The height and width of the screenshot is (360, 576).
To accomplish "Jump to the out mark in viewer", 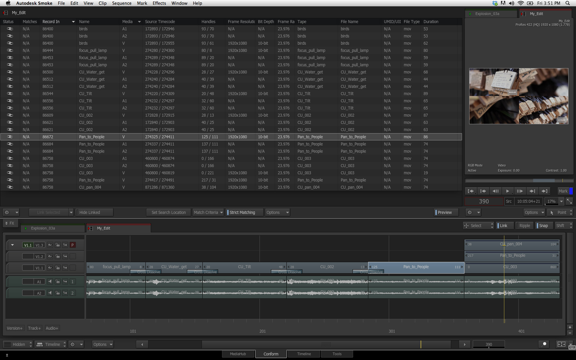I will pyautogui.click(x=544, y=191).
